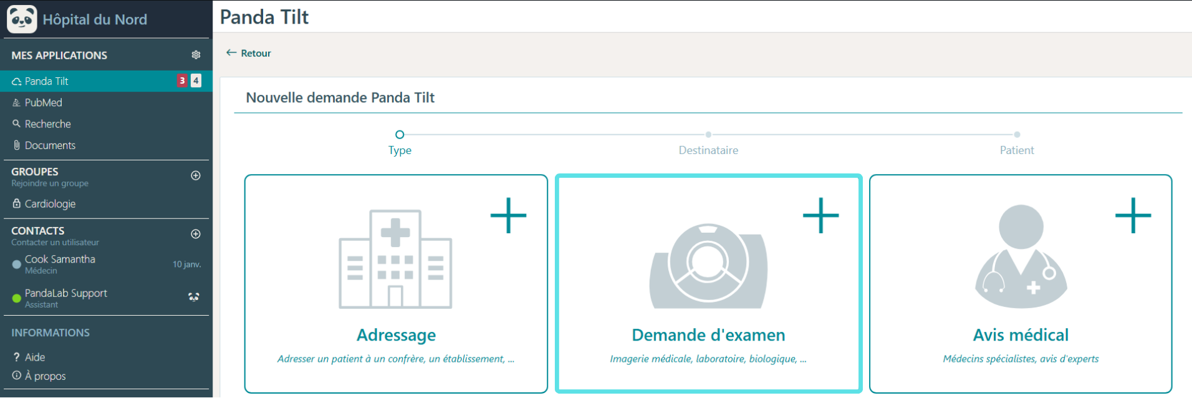Open the Cardiologie group
The width and height of the screenshot is (1192, 398).
pos(106,204)
